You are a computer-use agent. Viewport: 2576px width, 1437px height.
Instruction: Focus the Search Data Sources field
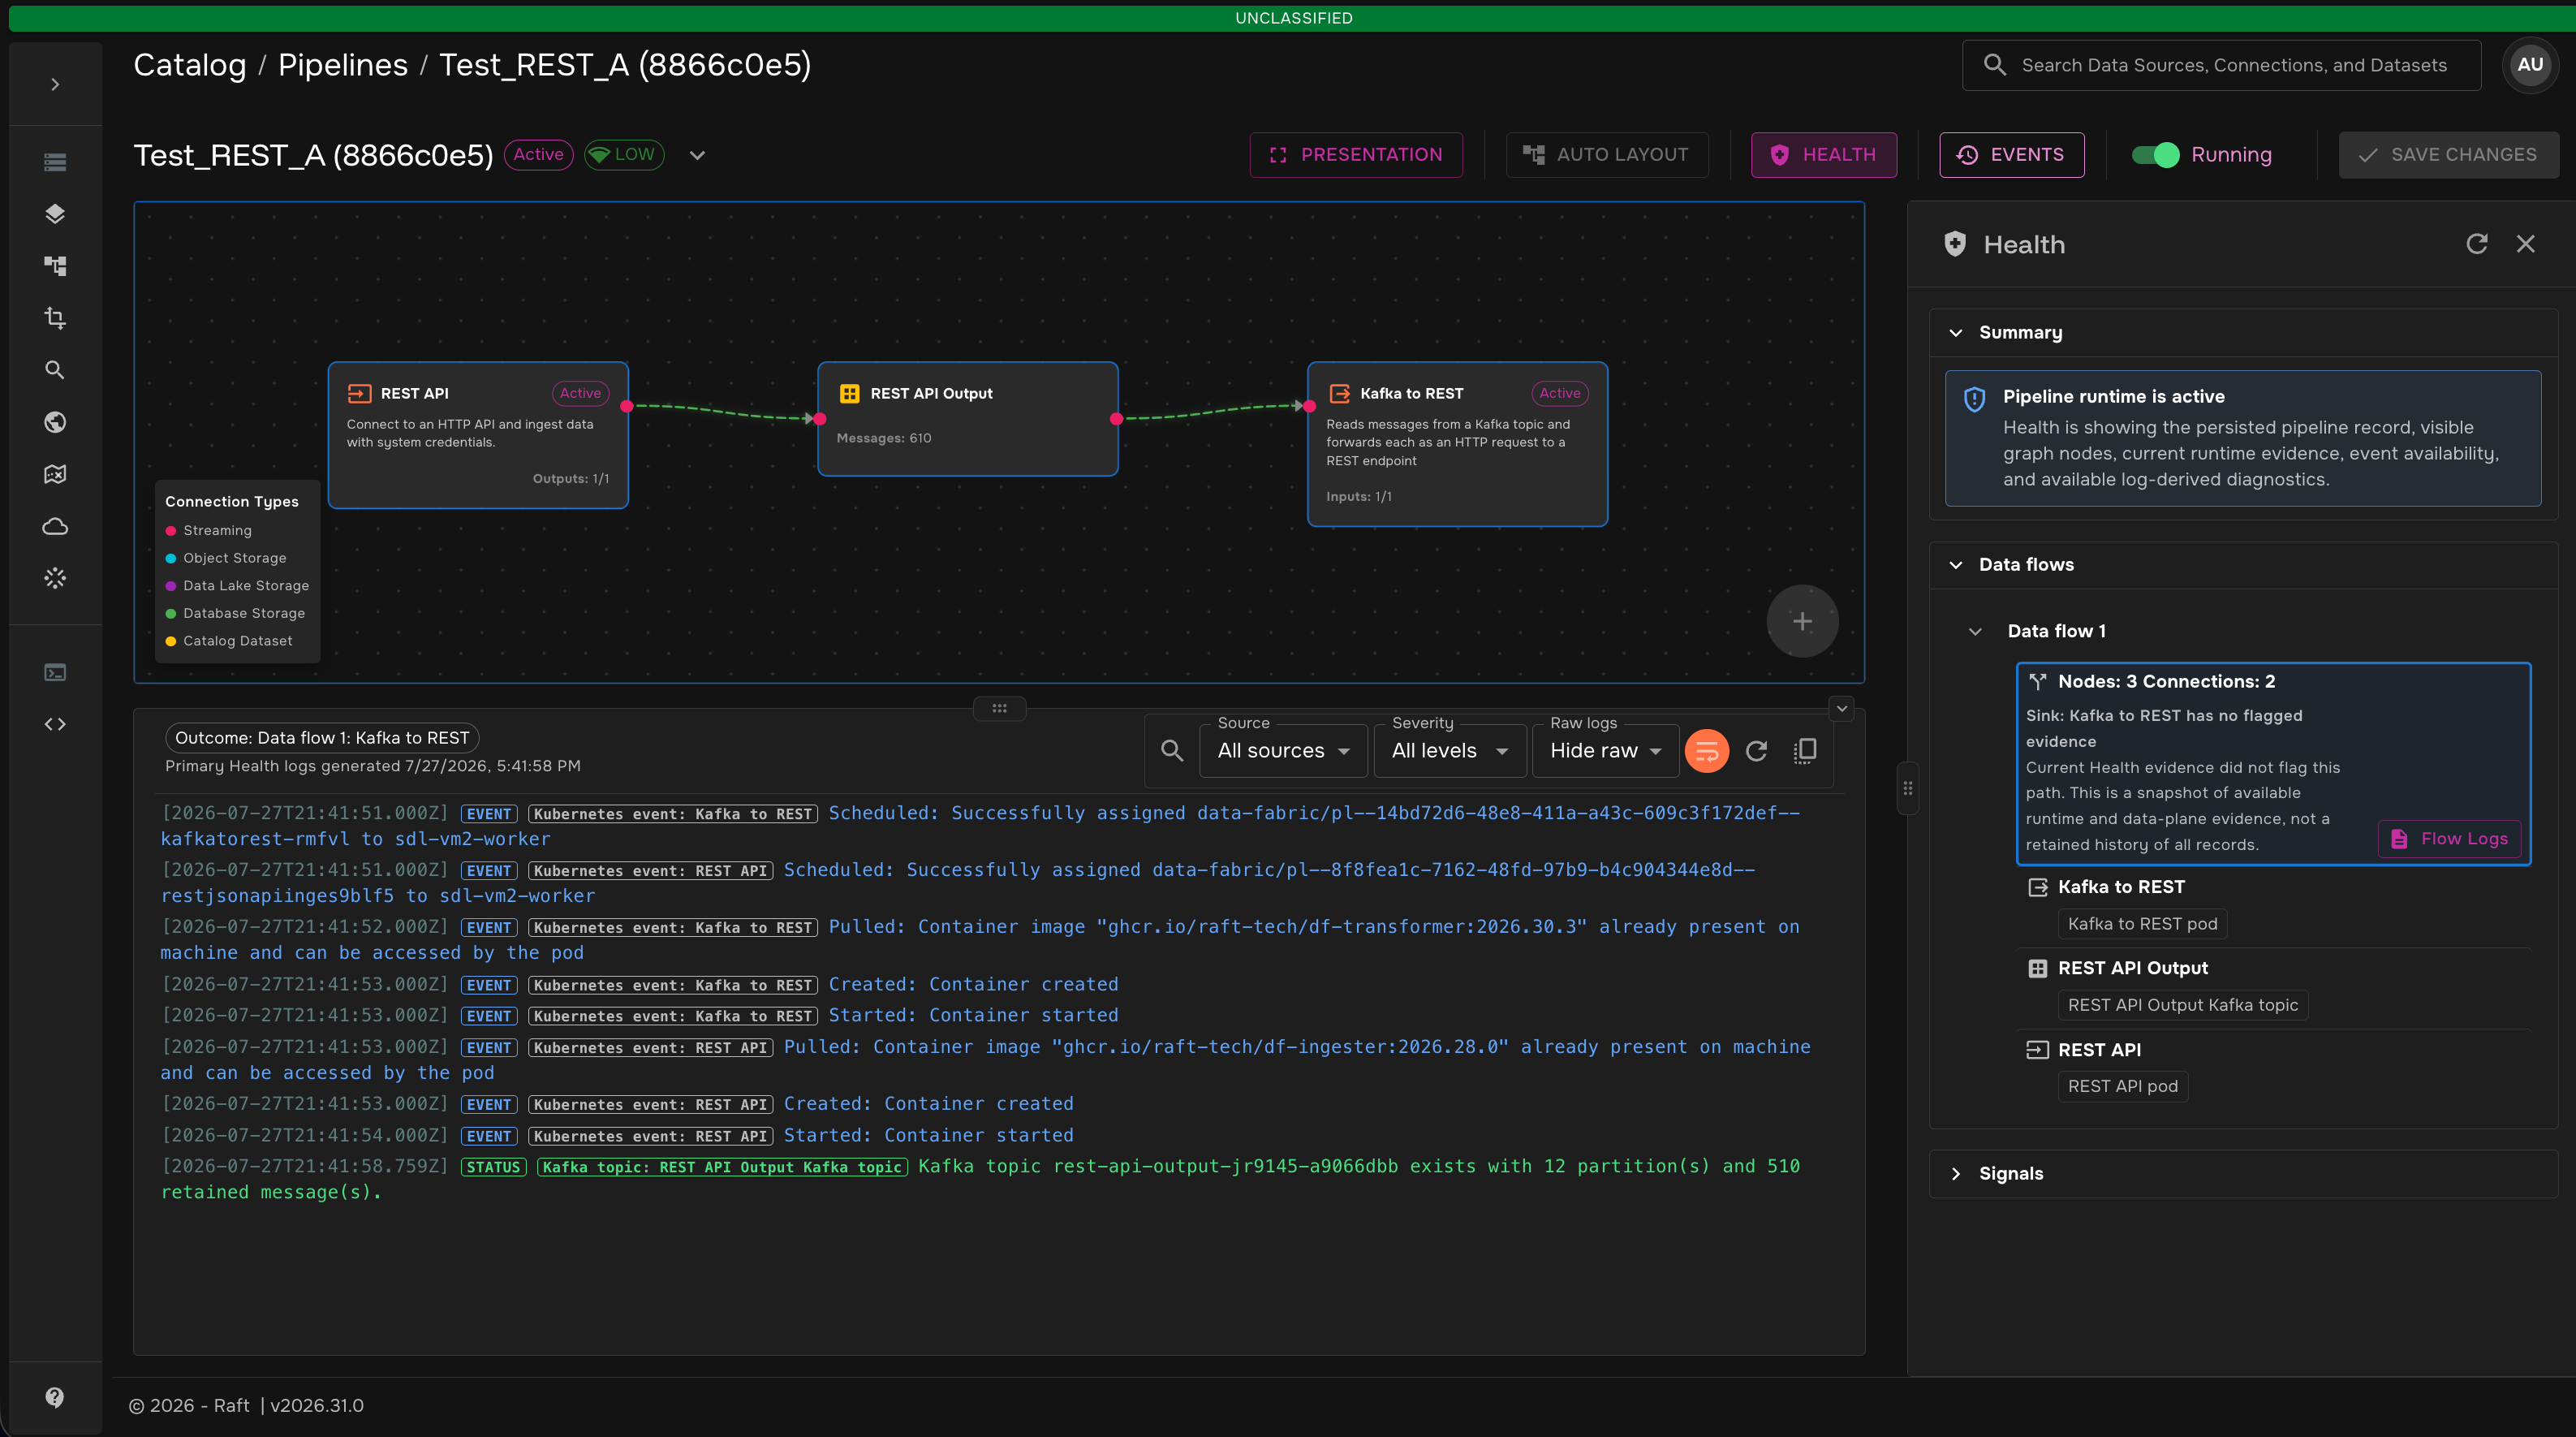pos(2221,65)
